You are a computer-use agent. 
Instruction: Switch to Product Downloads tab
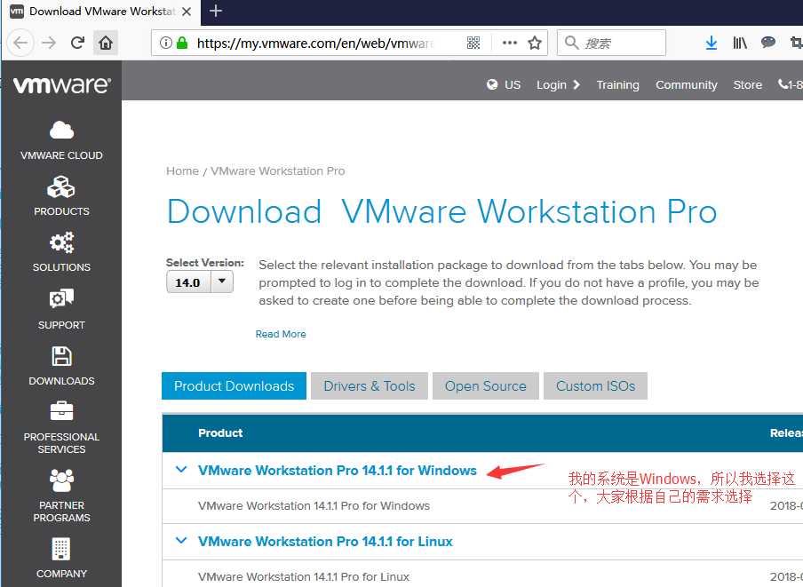(x=234, y=386)
